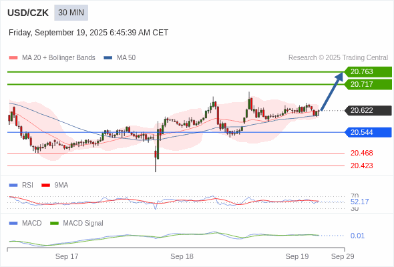Click the 30 MIN timeframe button

[x=71, y=13]
